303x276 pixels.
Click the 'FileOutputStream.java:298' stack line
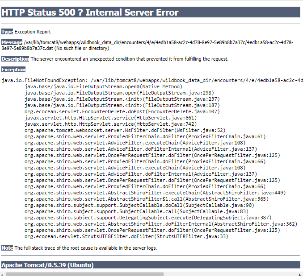click(119, 93)
